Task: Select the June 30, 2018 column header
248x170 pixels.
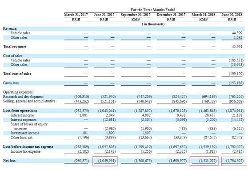Action: coord(232,15)
